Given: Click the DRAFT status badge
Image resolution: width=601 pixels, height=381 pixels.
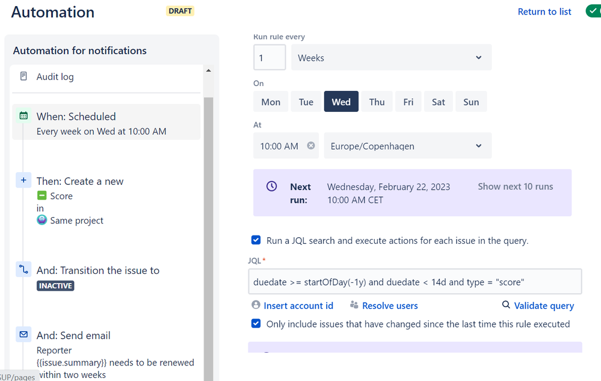Looking at the screenshot, I should (180, 11).
